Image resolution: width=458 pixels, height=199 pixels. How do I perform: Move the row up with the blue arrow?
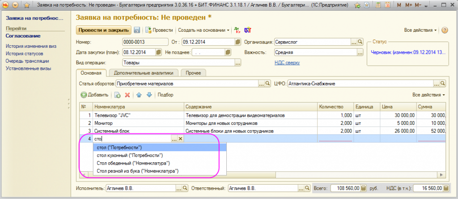pyautogui.click(x=139, y=95)
